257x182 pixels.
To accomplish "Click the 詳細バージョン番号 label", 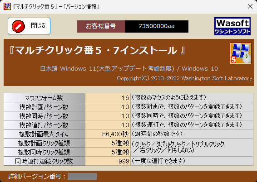I will pos(37,177).
